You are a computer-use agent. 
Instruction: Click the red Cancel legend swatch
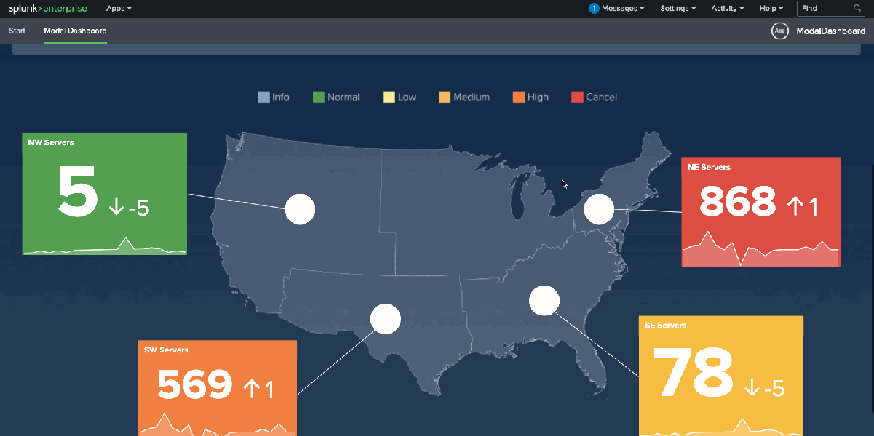pos(577,97)
